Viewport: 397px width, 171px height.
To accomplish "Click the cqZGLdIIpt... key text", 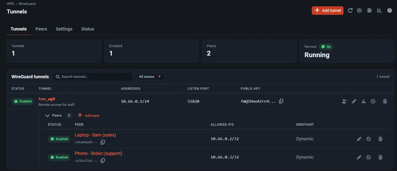I will (x=86, y=161).
